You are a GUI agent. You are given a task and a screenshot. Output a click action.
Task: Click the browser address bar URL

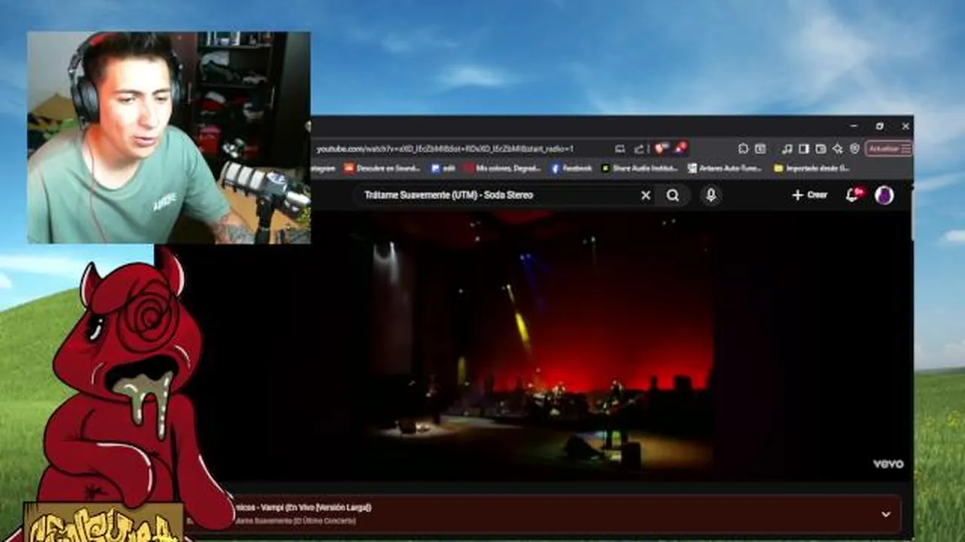click(x=445, y=149)
